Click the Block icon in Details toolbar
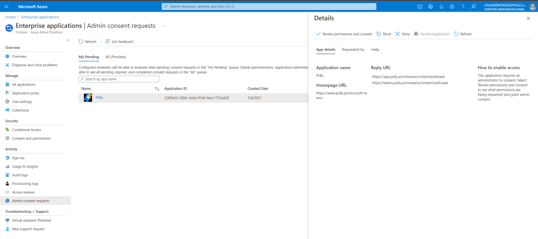538x239 pixels. [x=379, y=34]
